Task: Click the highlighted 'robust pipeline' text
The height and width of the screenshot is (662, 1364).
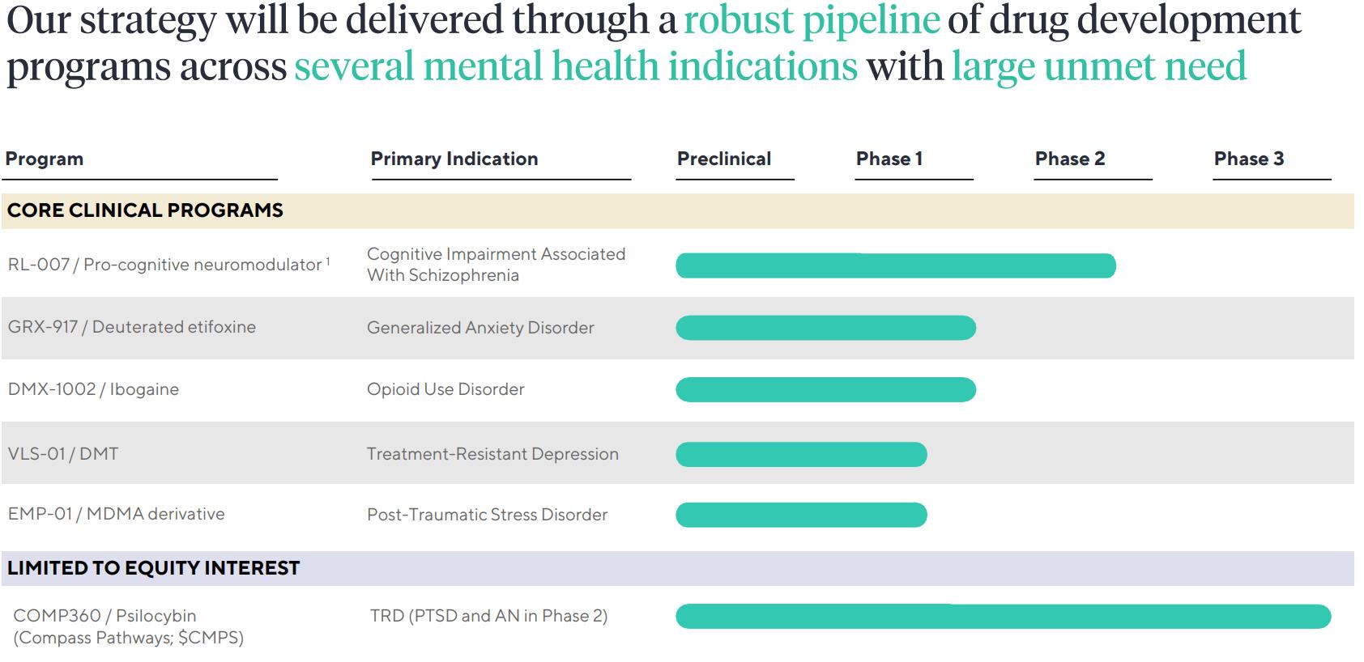Action: click(812, 19)
